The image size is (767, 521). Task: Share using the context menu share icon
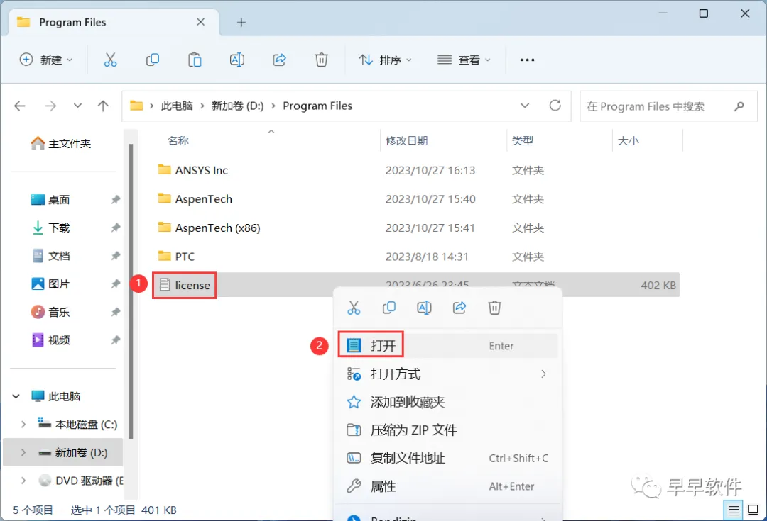pos(459,308)
